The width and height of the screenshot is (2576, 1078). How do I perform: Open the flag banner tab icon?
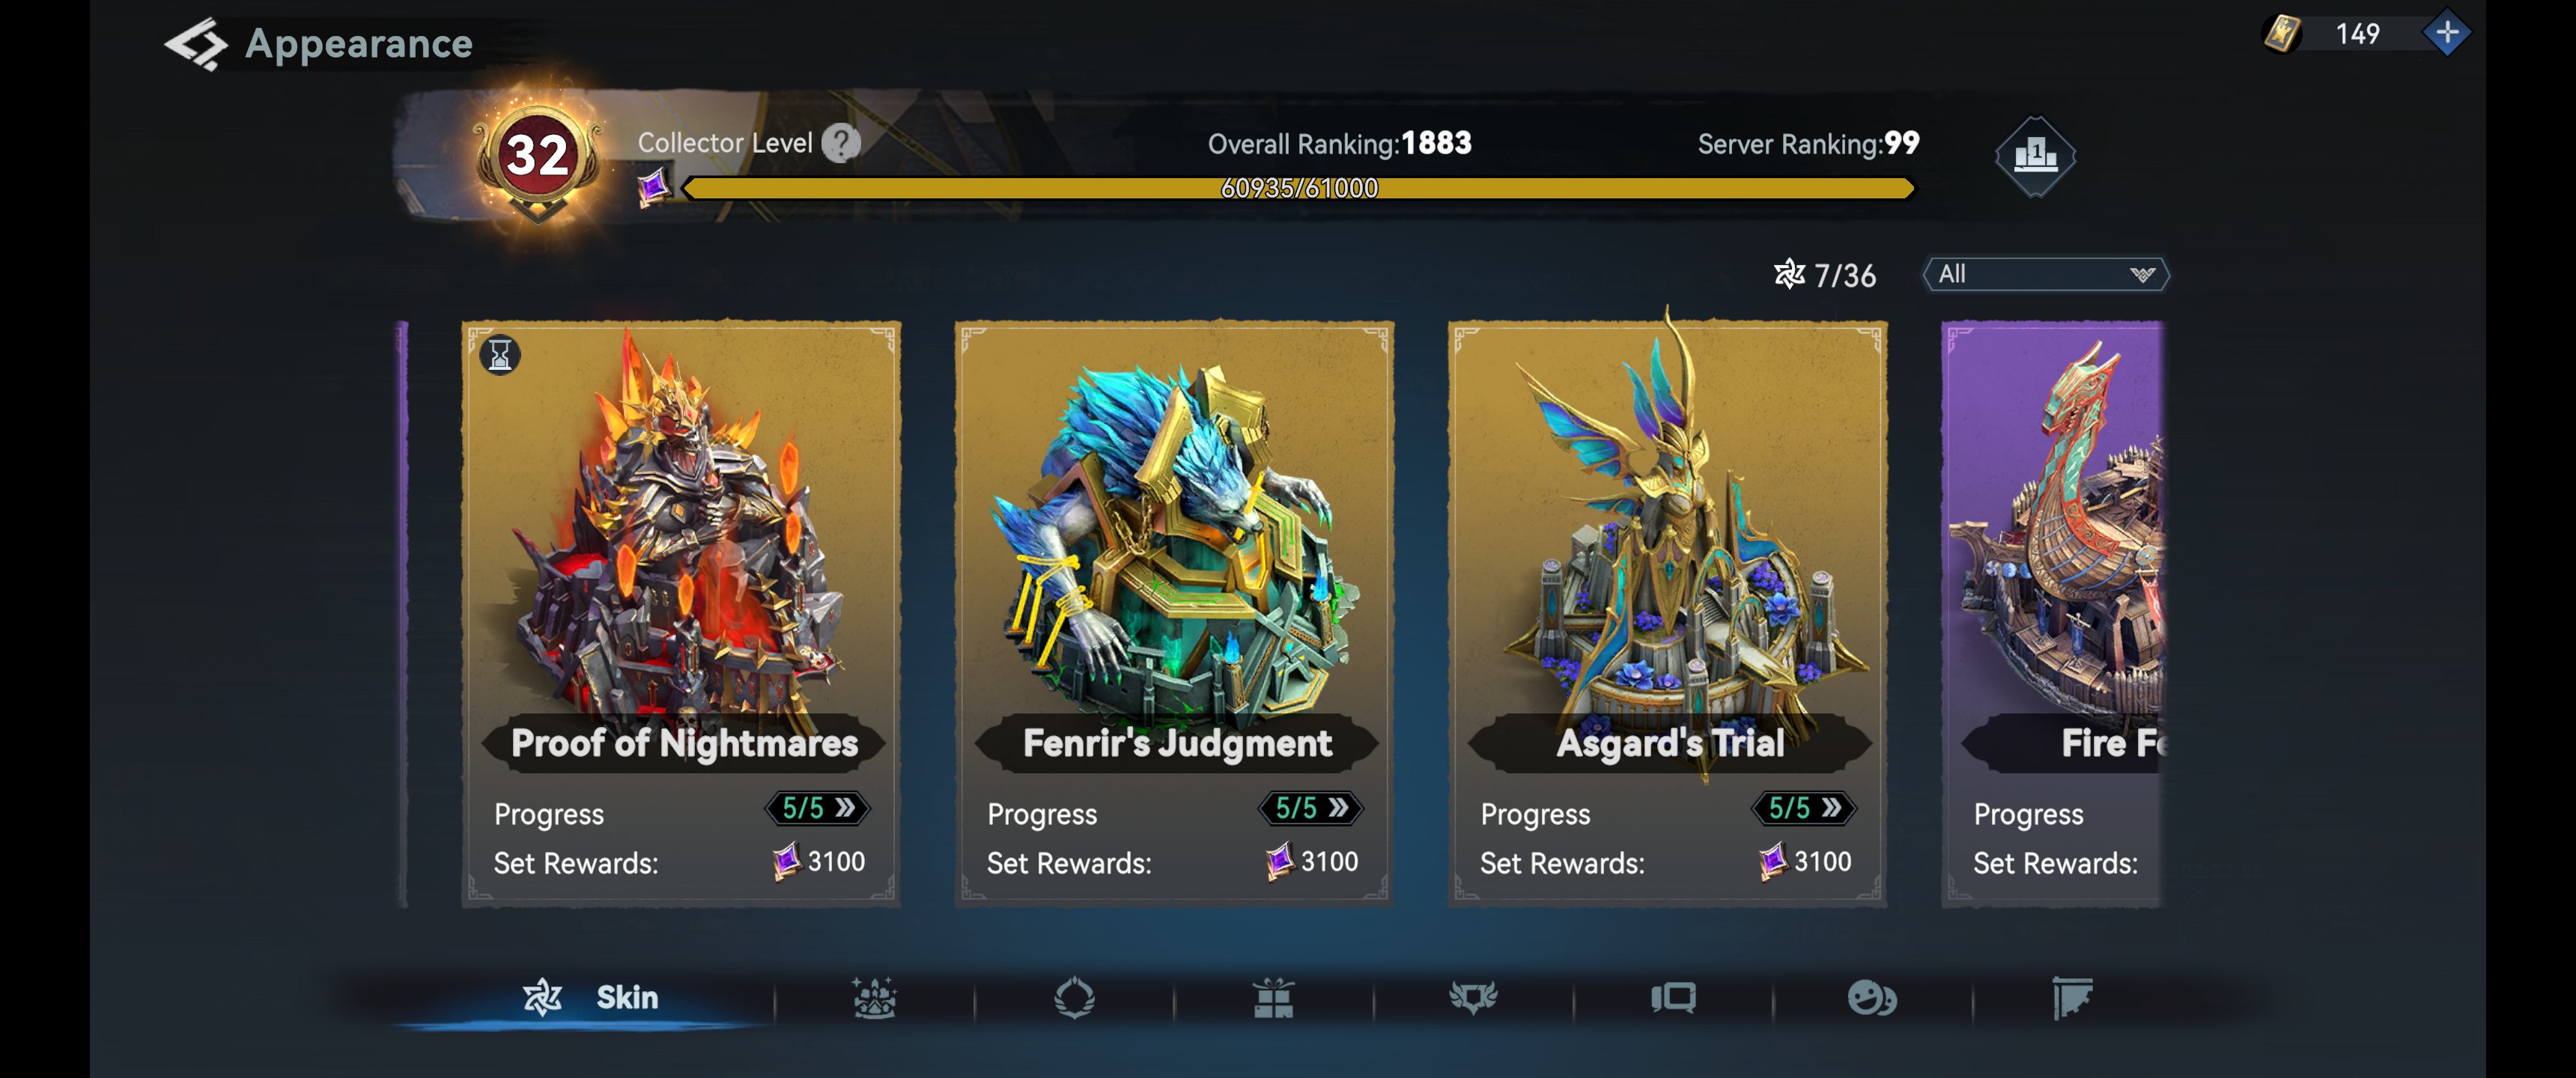tap(2072, 997)
